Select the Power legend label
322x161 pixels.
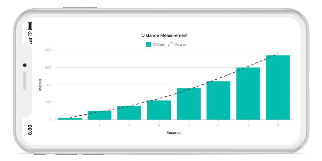click(x=180, y=45)
